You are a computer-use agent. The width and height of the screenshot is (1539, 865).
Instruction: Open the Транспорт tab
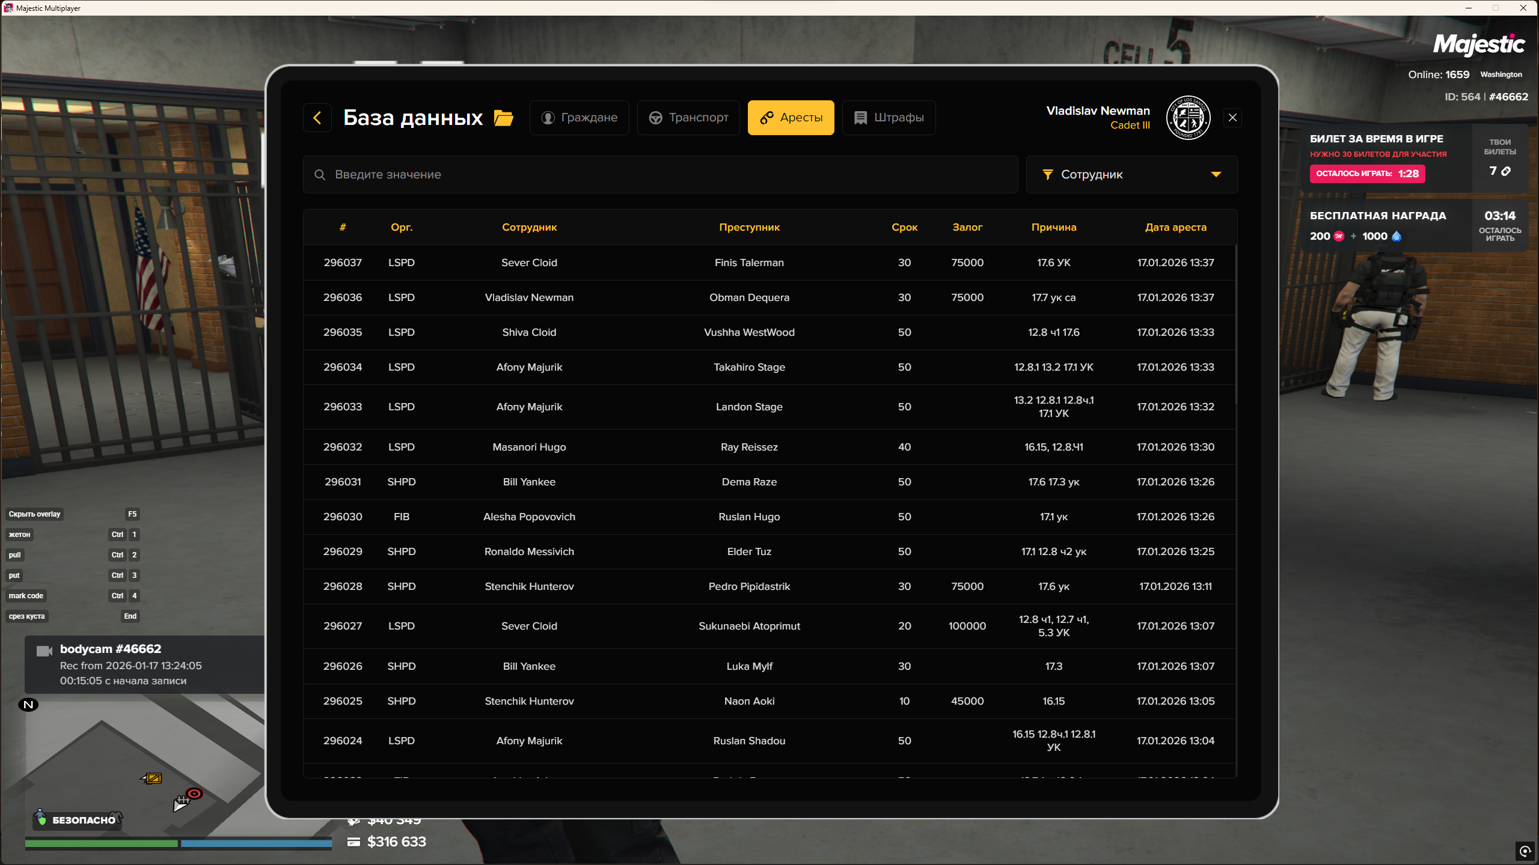click(x=688, y=118)
